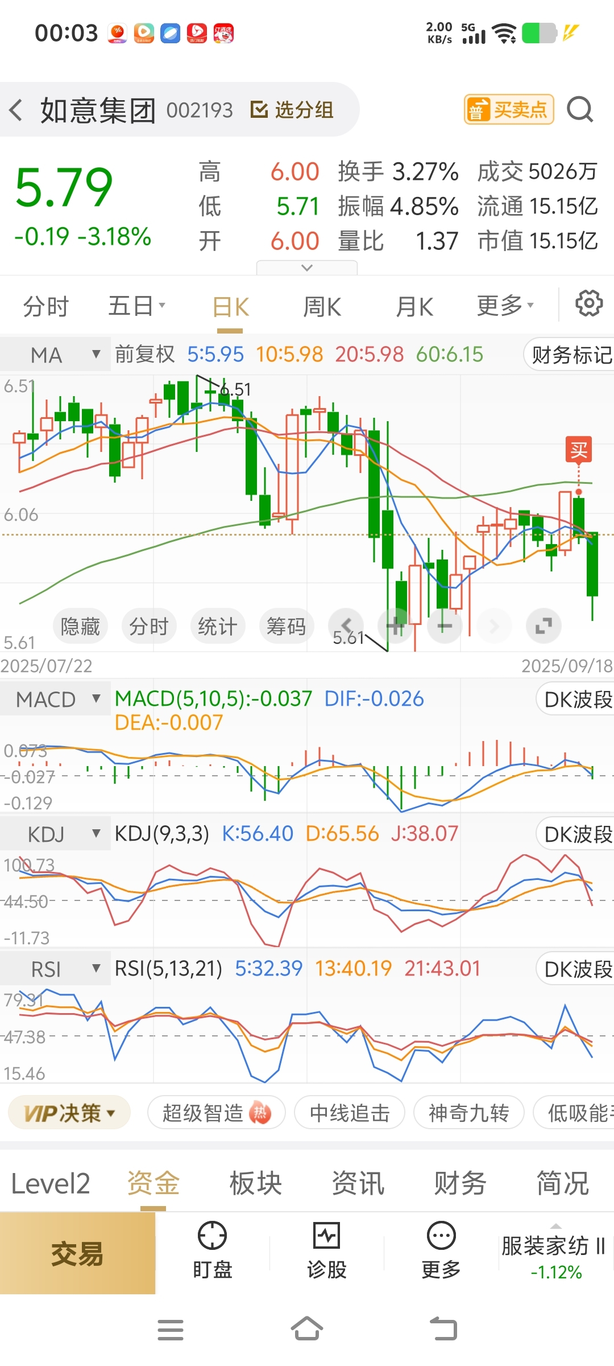The height and width of the screenshot is (1366, 614).
Task: Switch to 分时 chart tab
Action: click(46, 307)
